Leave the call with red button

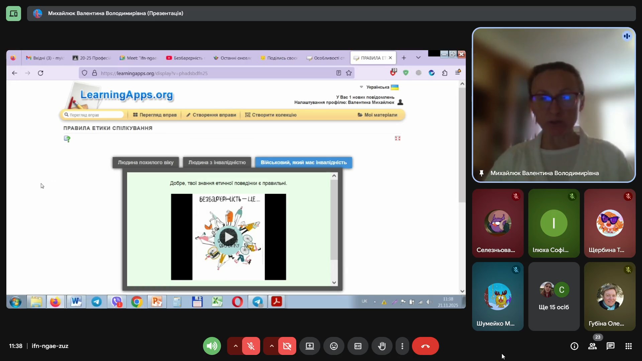(425, 346)
